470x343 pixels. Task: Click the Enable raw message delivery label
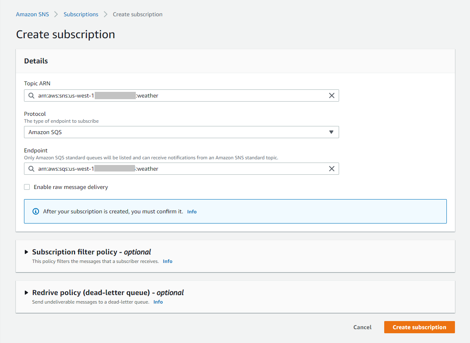coord(71,187)
